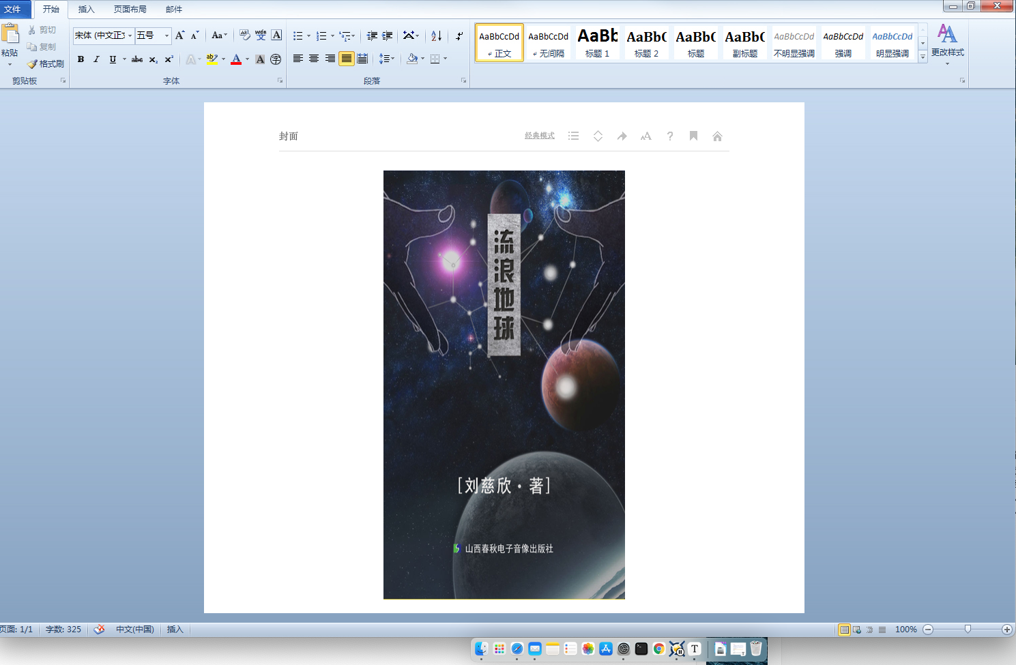Click the Character Border icon
Viewport: 1016px width, 665px height.
pos(276,35)
